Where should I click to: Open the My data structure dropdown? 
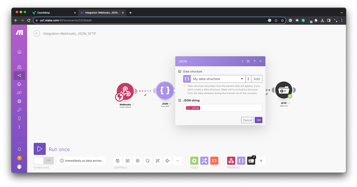218,79
